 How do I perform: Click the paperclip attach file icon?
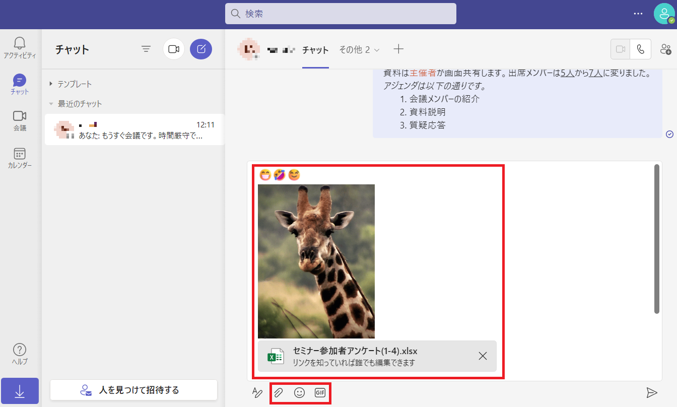tap(279, 392)
